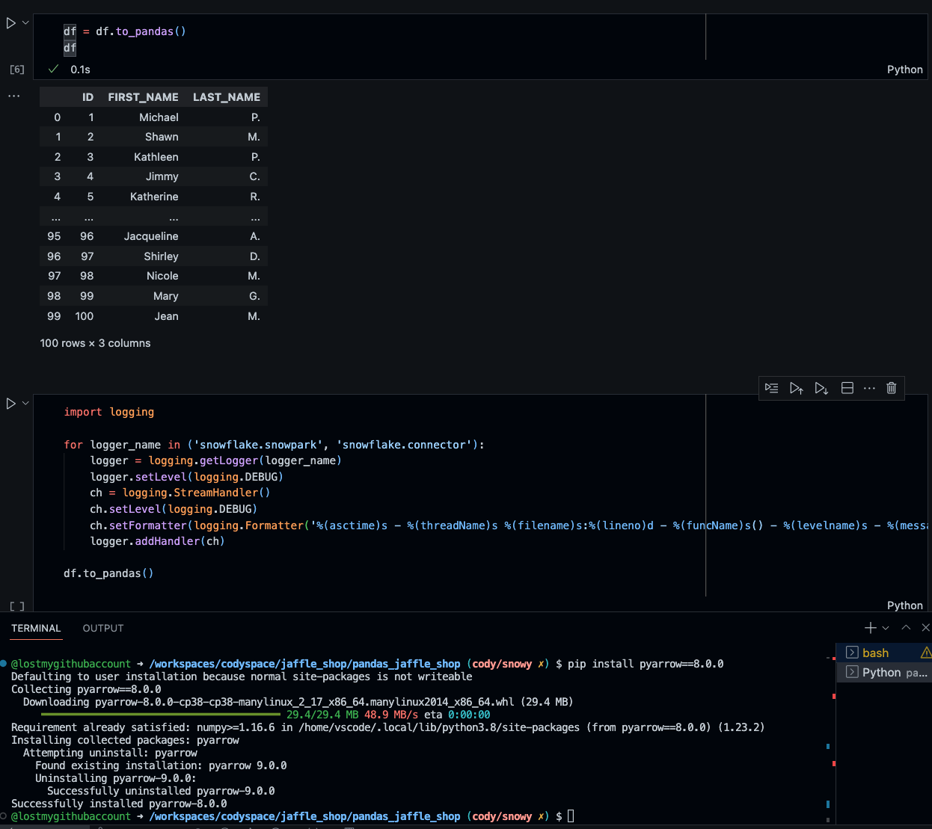
Task: Open a new terminal with the plus icon
Action: point(869,628)
